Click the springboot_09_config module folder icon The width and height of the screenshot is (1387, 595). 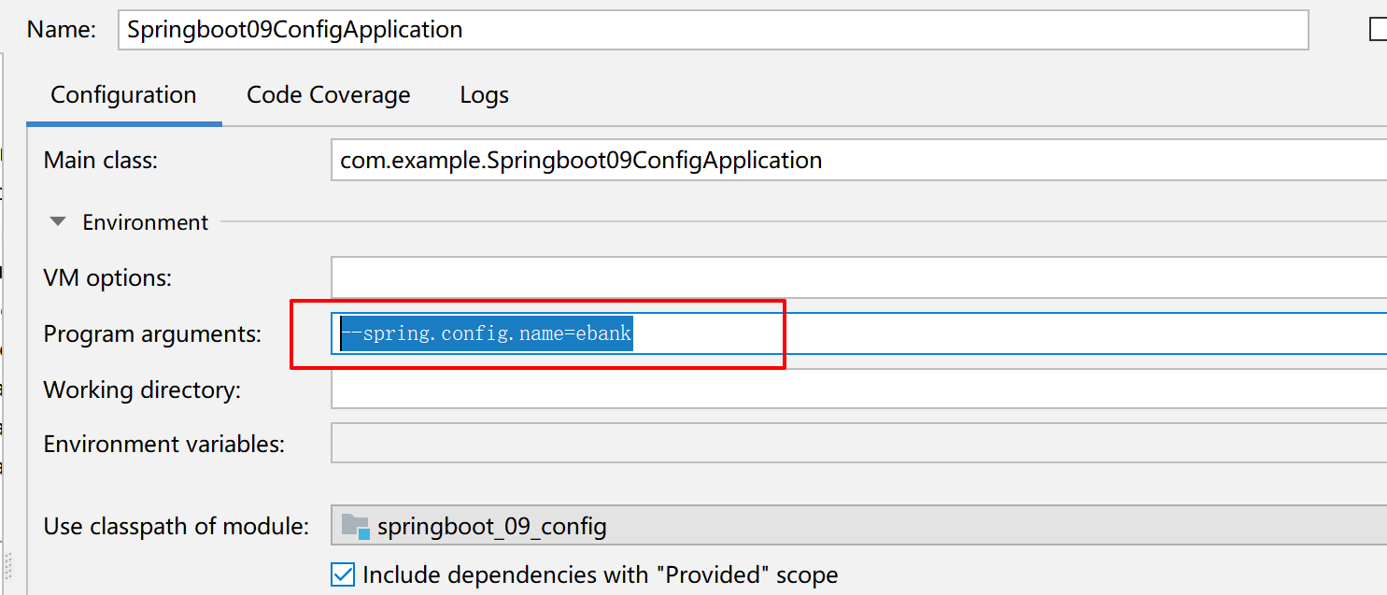point(356,526)
